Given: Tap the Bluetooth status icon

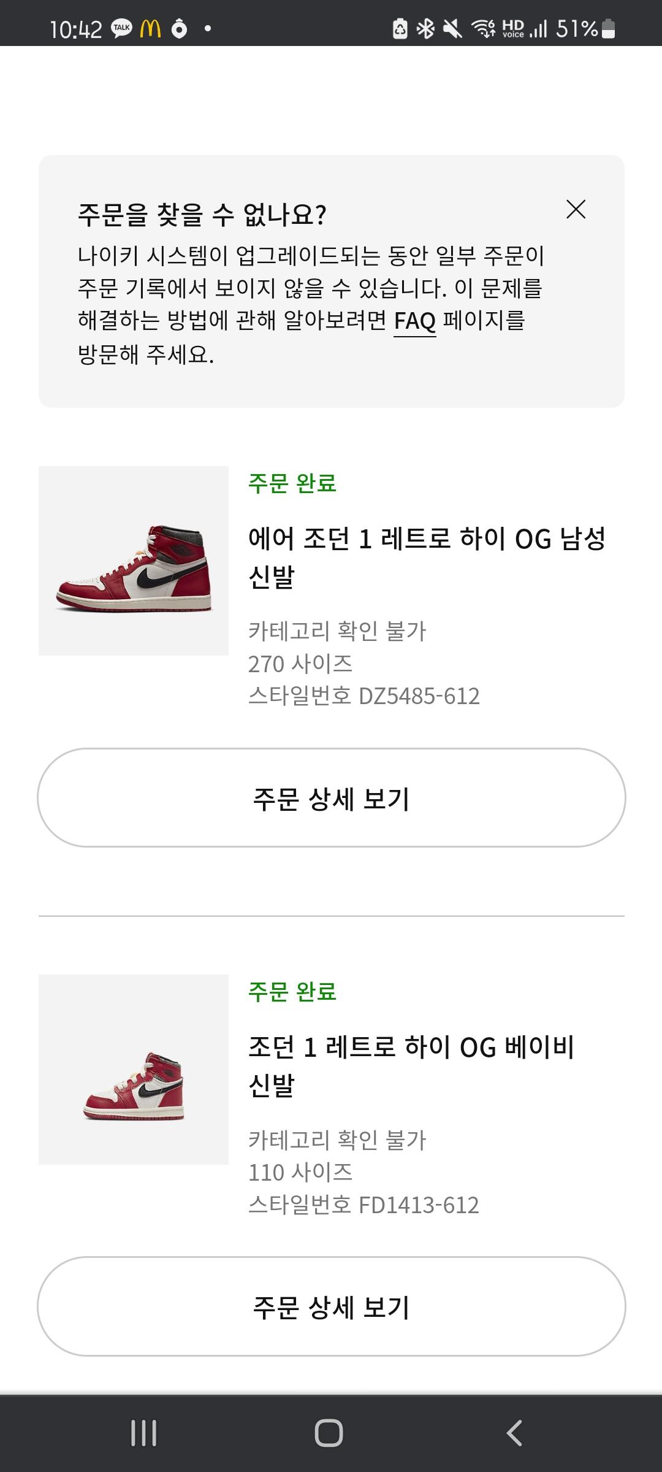Looking at the screenshot, I should [425, 28].
